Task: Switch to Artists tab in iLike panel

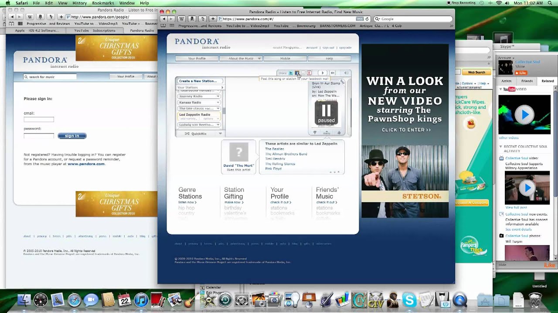Action: [506, 81]
